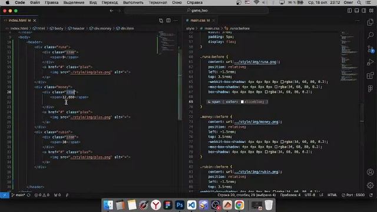Open Run and Debug in the activity bar
This screenshot has width=377, height=212.
tap(371, 62)
